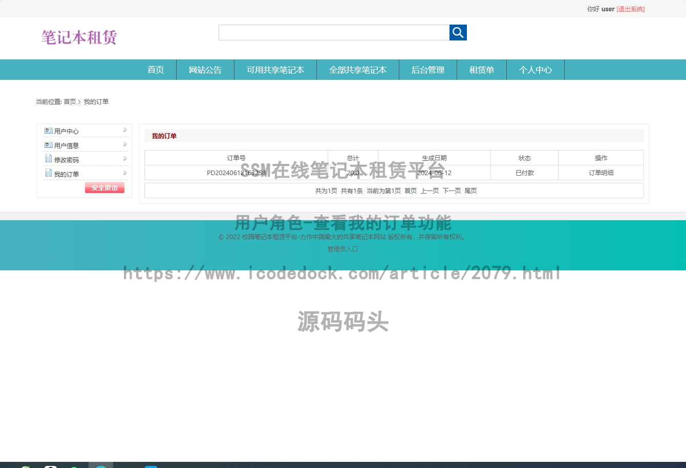Open the 可用共享笔记本 navigation tab
686x468 pixels.
[x=275, y=70]
